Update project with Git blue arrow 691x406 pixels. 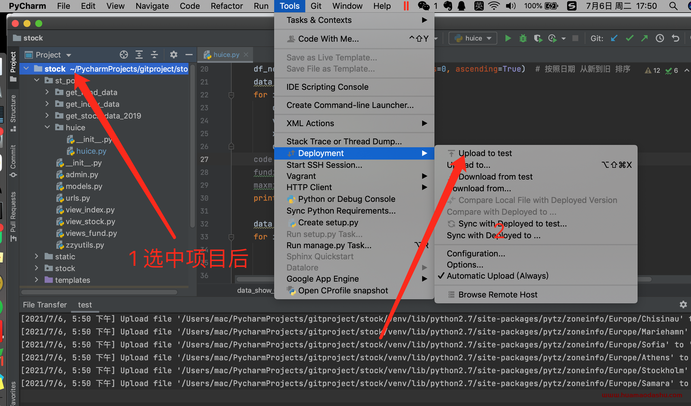click(614, 38)
